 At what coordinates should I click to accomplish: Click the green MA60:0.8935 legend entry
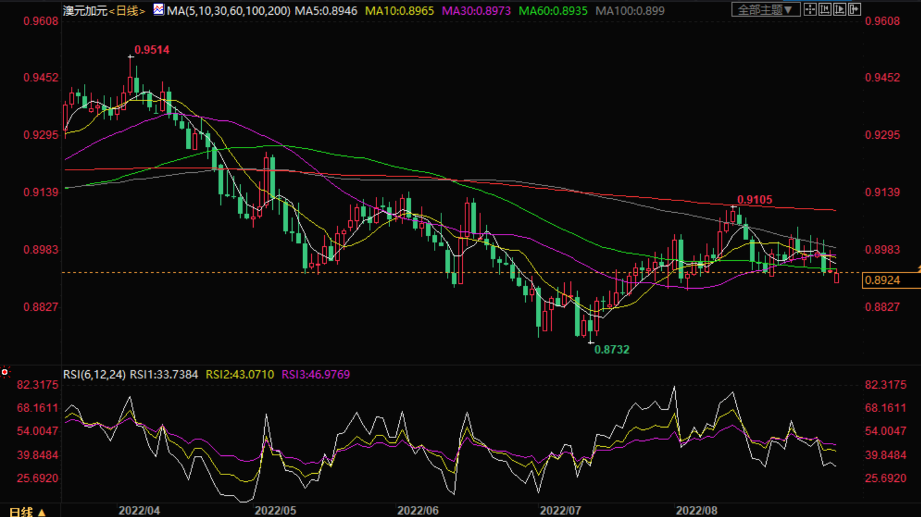pos(552,10)
